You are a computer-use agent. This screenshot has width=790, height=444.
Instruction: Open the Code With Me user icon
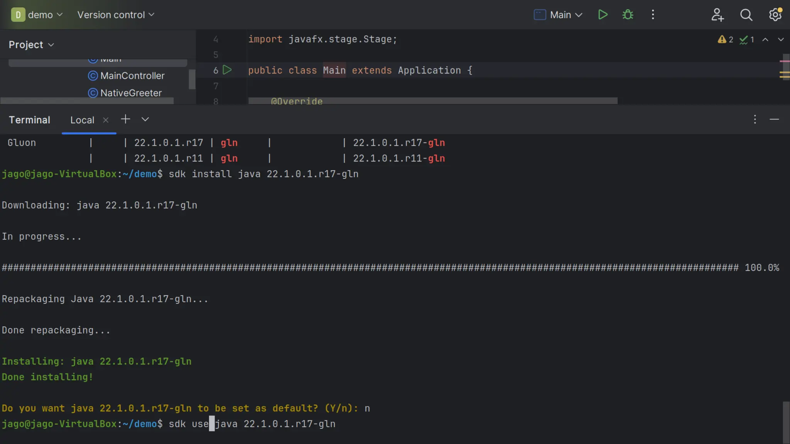pos(717,15)
